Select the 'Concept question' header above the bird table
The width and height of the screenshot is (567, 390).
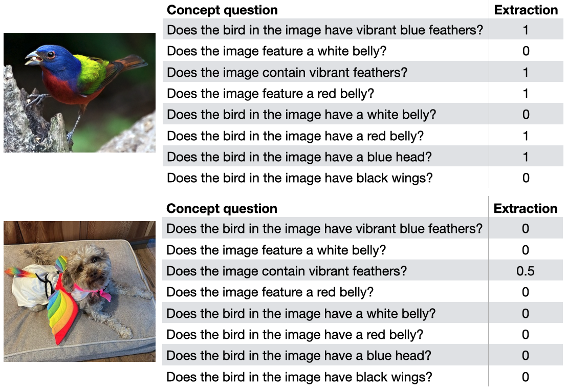222,10
